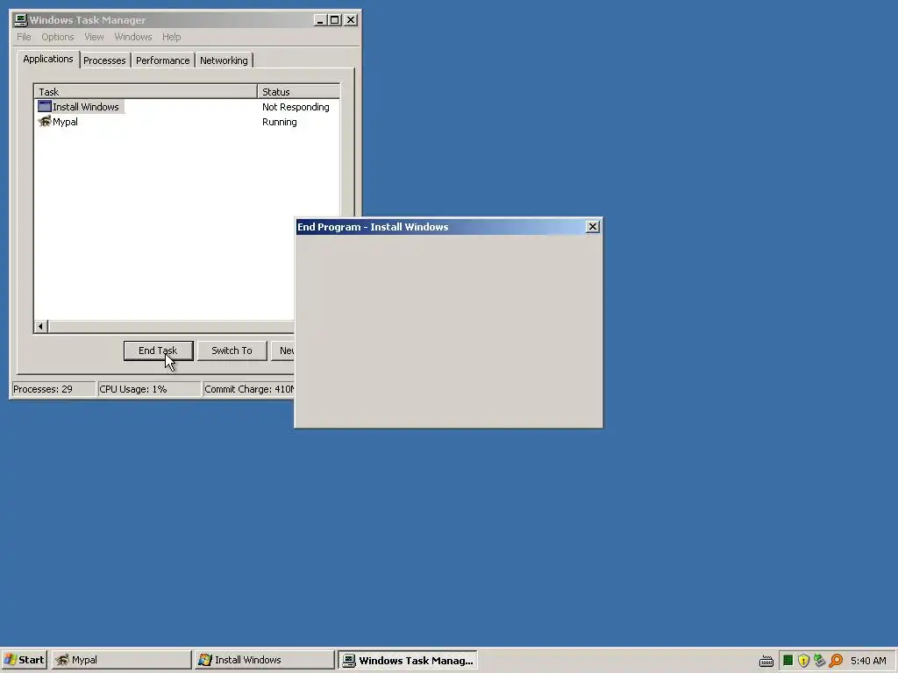
Task: Open the View menu
Action: (x=94, y=37)
